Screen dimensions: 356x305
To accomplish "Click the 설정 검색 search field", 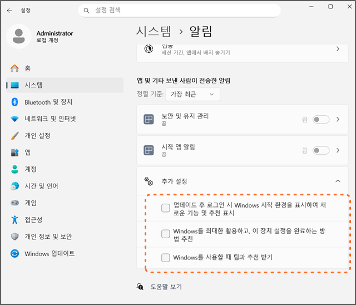I will tap(179, 11).
